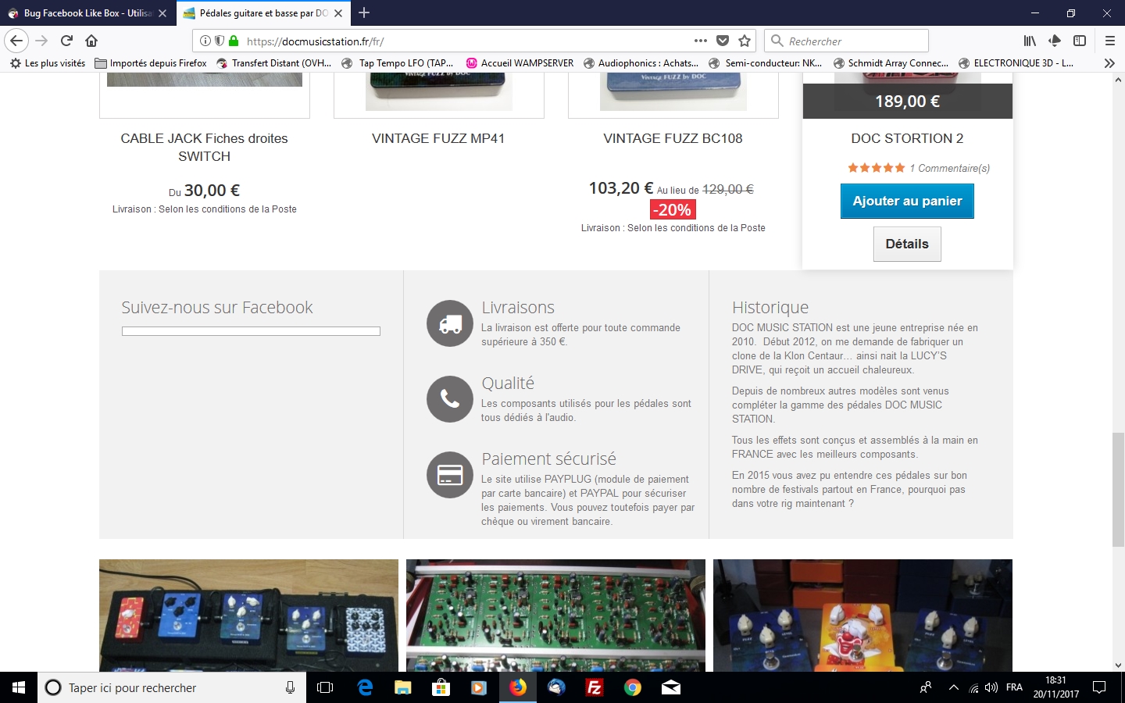Switch to Bug Facebook Like Box tab
Viewport: 1125px width, 703px height.
tap(87, 13)
